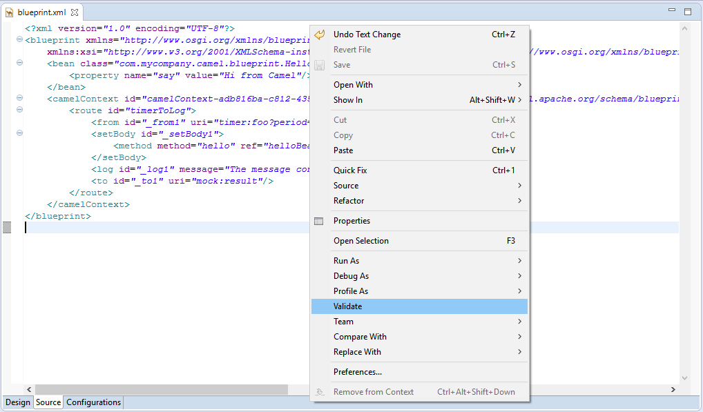The height and width of the screenshot is (412, 703).
Task: Click the vertical scrollbar down arrow
Action: coord(684,378)
